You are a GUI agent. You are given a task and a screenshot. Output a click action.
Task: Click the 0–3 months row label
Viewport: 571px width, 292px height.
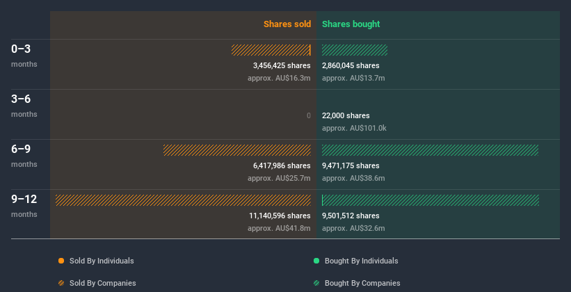click(24, 56)
